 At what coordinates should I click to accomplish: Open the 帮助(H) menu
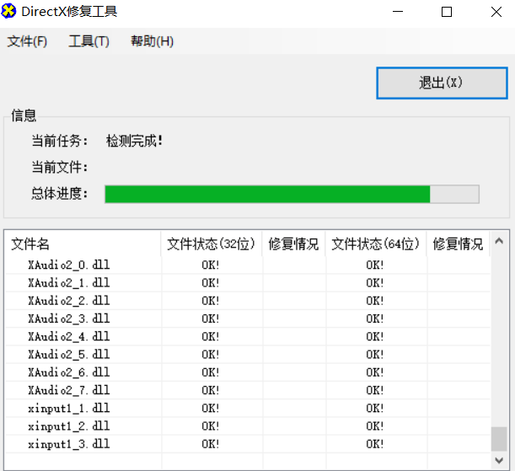pyautogui.click(x=152, y=41)
